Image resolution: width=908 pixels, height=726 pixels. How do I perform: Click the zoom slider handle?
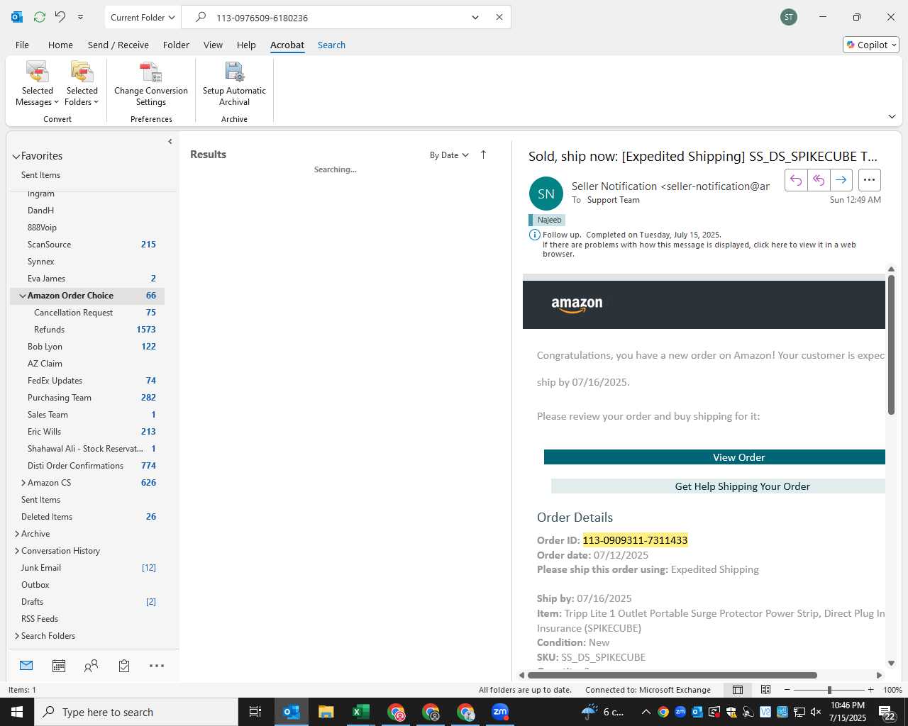coord(829,690)
